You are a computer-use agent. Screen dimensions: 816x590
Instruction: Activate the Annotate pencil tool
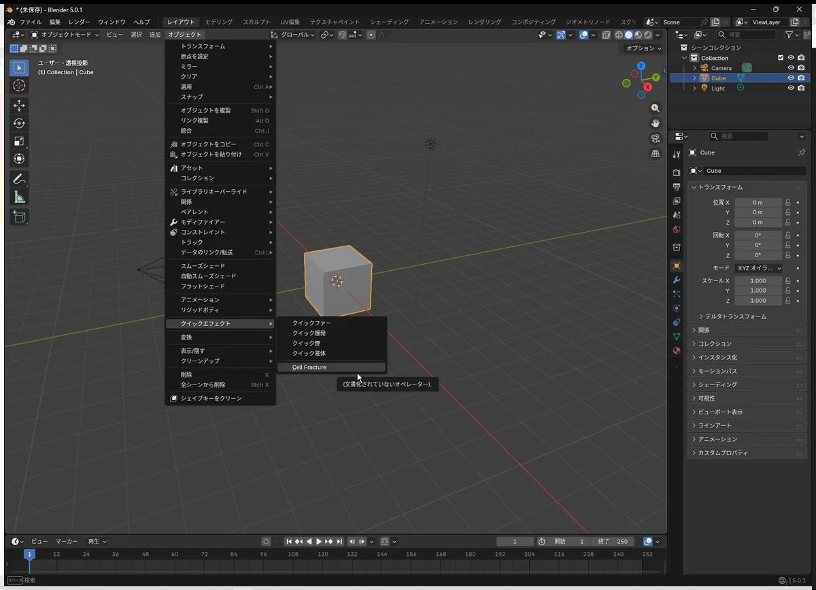pos(19,180)
